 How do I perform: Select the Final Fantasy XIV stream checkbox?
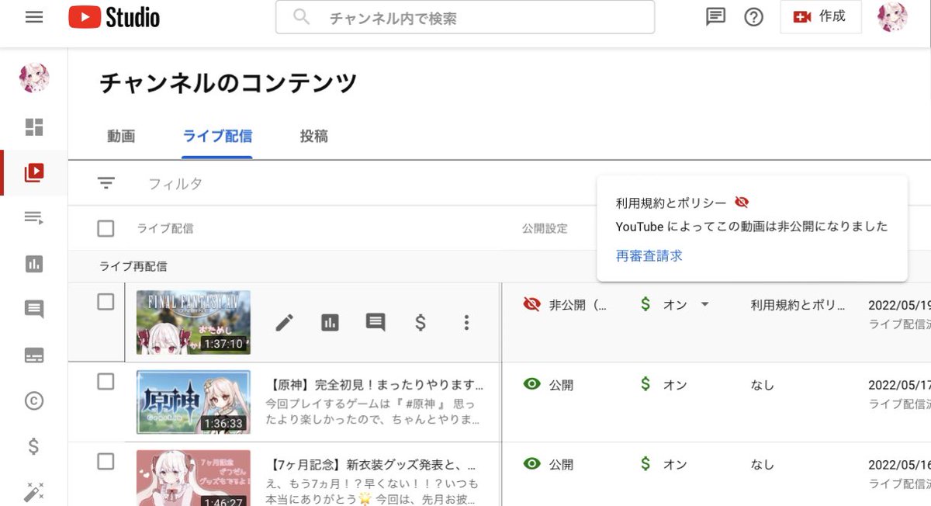tap(106, 303)
